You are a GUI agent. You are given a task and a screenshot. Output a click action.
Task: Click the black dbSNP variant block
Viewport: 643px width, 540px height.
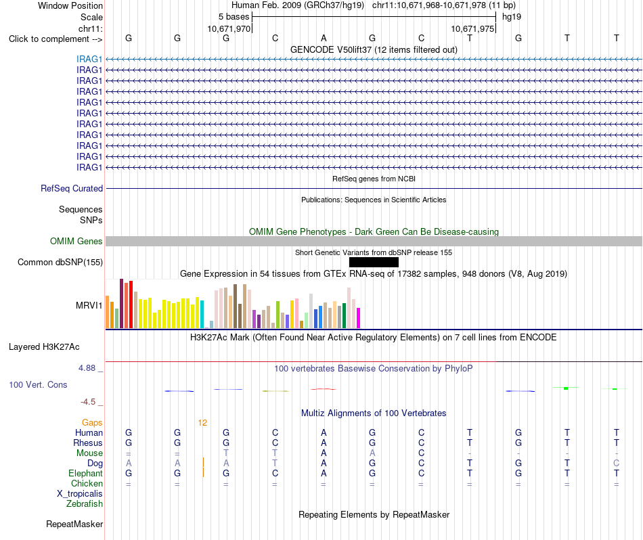(374, 262)
